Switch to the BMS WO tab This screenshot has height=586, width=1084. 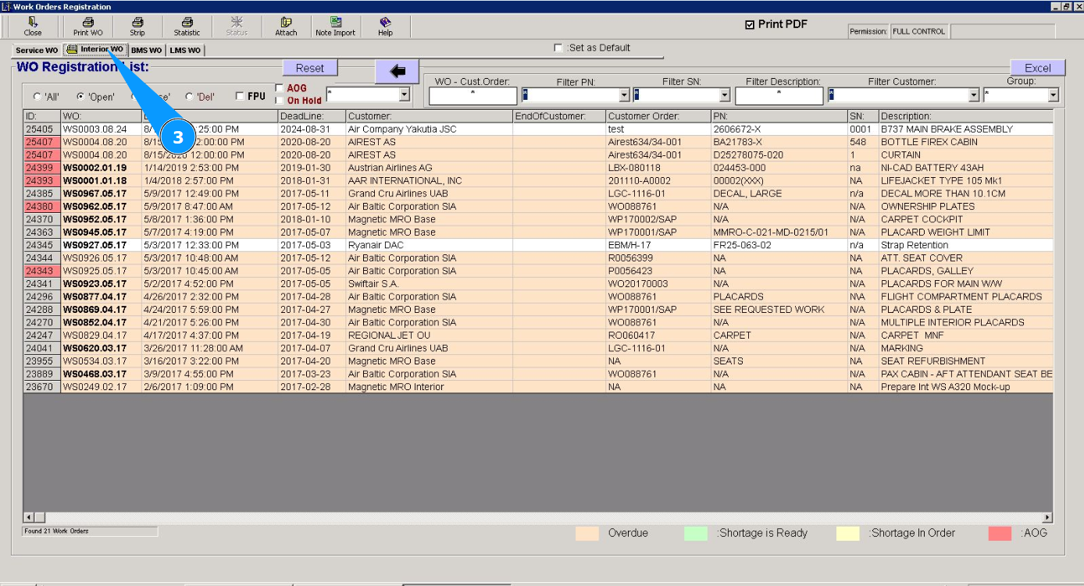tap(146, 51)
